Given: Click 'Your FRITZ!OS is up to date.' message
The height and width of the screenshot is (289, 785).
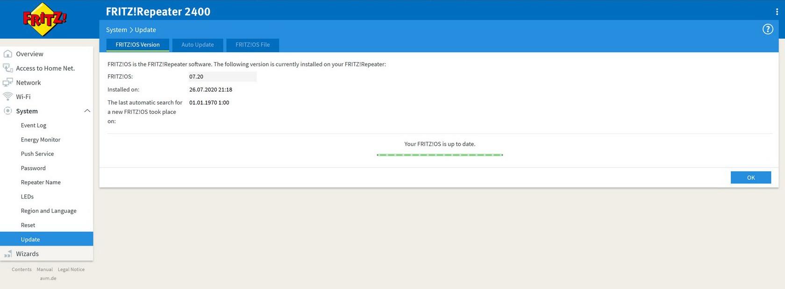Looking at the screenshot, I should pyautogui.click(x=440, y=144).
